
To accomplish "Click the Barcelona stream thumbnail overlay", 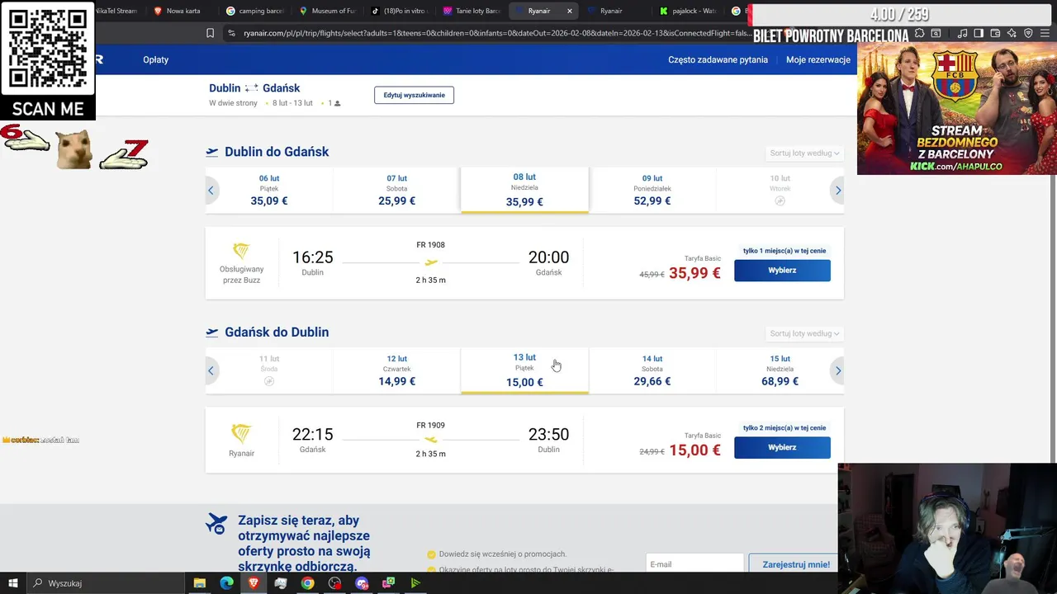I will coord(956,108).
